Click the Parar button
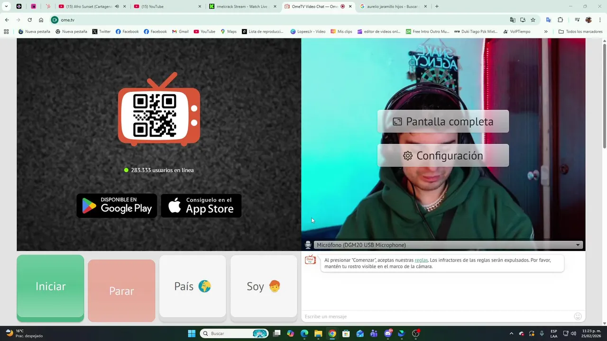607x341 pixels. point(121,291)
